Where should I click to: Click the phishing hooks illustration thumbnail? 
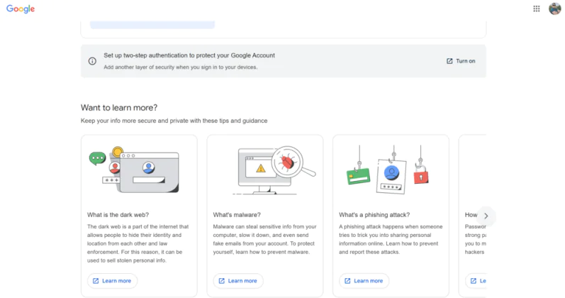pyautogui.click(x=388, y=170)
